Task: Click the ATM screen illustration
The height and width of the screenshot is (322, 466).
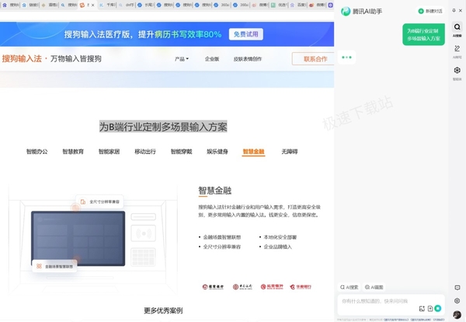Action: coord(78,238)
